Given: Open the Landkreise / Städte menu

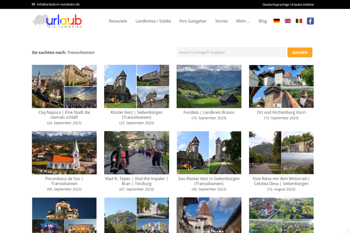Looking at the screenshot, I should (x=153, y=21).
